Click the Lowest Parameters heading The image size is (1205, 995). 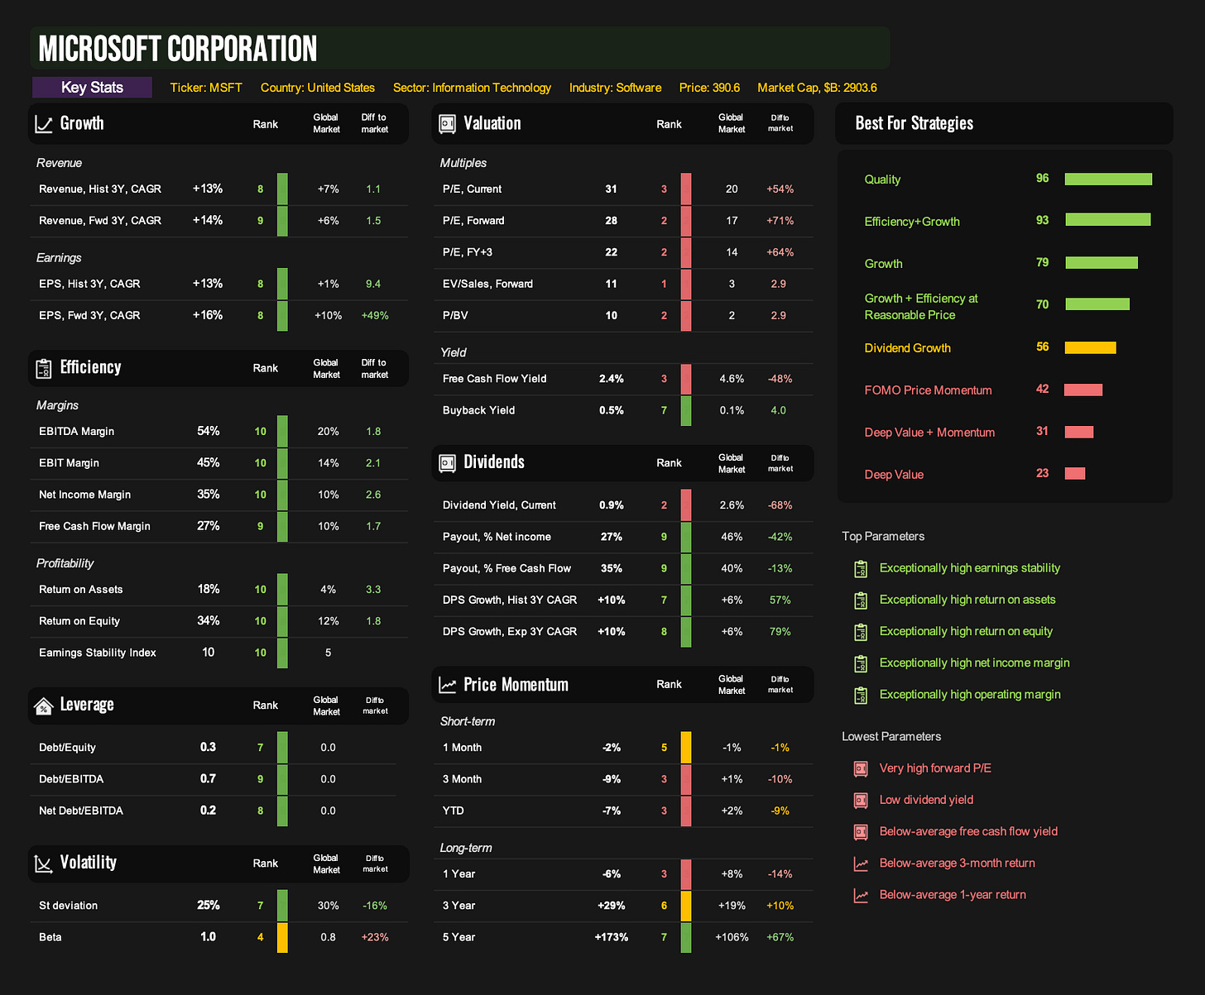(891, 737)
